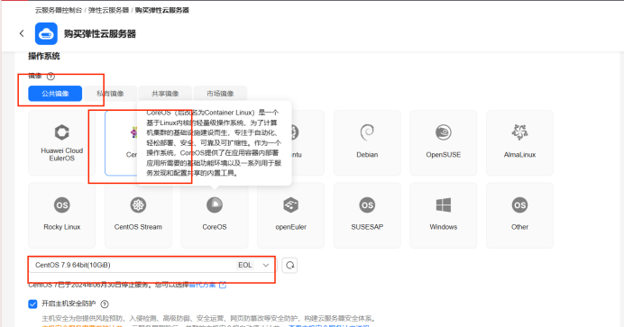
Task: Click the openEuler label text
Action: click(x=291, y=227)
